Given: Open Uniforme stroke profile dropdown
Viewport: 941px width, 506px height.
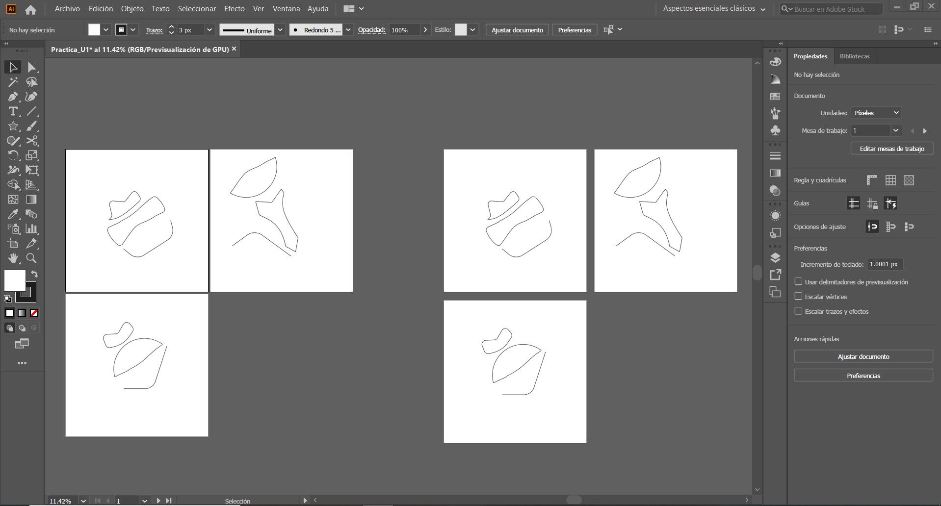Looking at the screenshot, I should (x=280, y=30).
